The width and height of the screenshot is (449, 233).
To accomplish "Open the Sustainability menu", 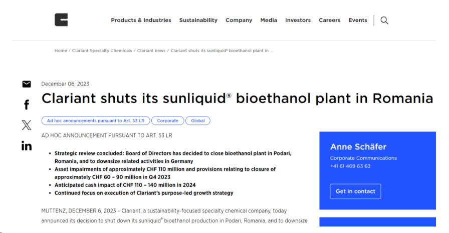I will point(198,20).
